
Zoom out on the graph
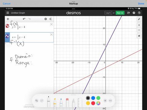click(139, 30)
